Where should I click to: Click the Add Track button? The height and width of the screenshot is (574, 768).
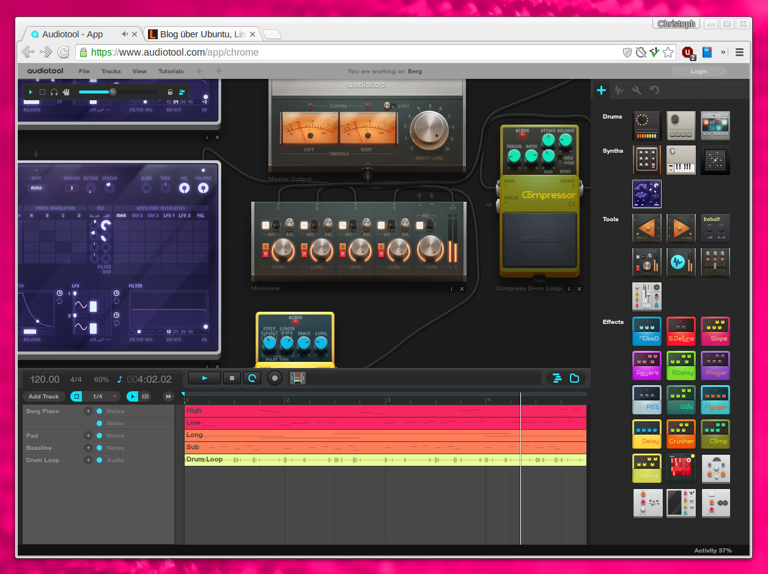click(43, 396)
